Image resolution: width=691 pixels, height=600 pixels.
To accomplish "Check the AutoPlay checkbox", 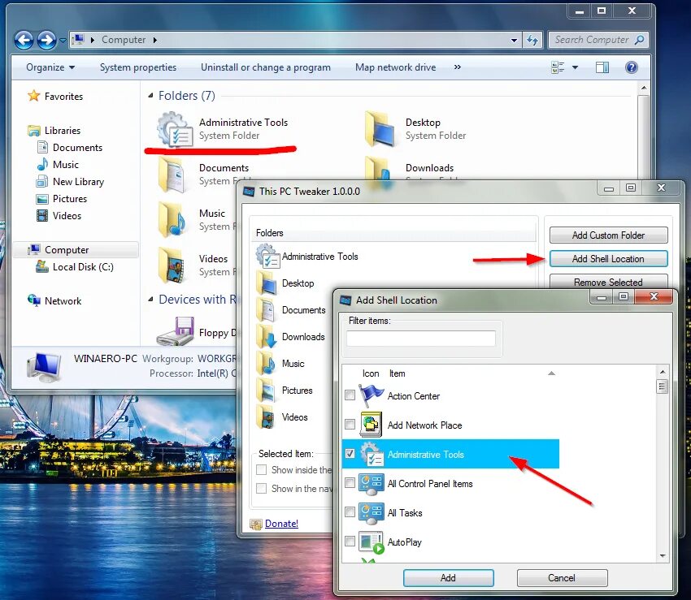I will tap(350, 541).
